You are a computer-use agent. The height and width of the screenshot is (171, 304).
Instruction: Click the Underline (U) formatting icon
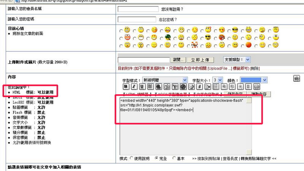(x=141, y=87)
